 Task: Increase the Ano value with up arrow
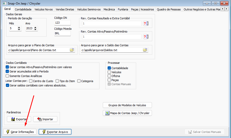(x=35, y=27)
